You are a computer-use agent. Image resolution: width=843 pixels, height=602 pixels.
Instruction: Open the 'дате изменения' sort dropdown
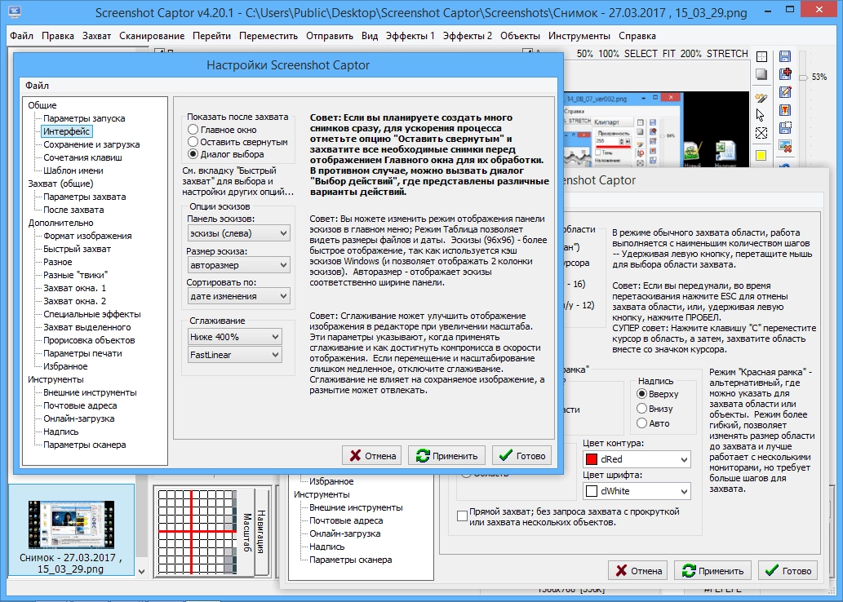tap(239, 296)
